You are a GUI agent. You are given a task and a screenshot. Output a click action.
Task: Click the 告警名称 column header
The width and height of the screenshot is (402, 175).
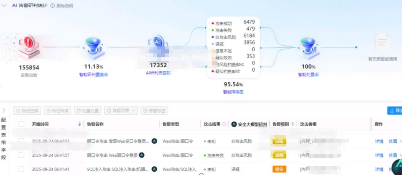click(x=95, y=124)
